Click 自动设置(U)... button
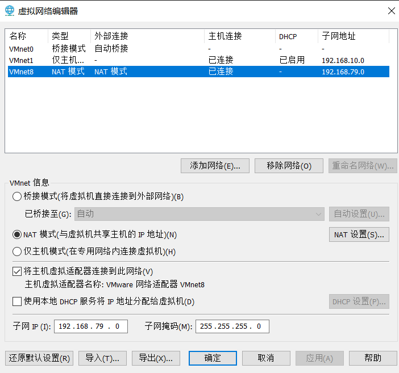This screenshot has width=399, height=373. click(359, 214)
